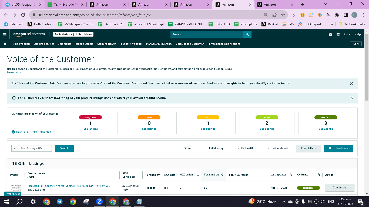Click the Learn more link
The width and height of the screenshot is (369, 207).
[x=14, y=73]
